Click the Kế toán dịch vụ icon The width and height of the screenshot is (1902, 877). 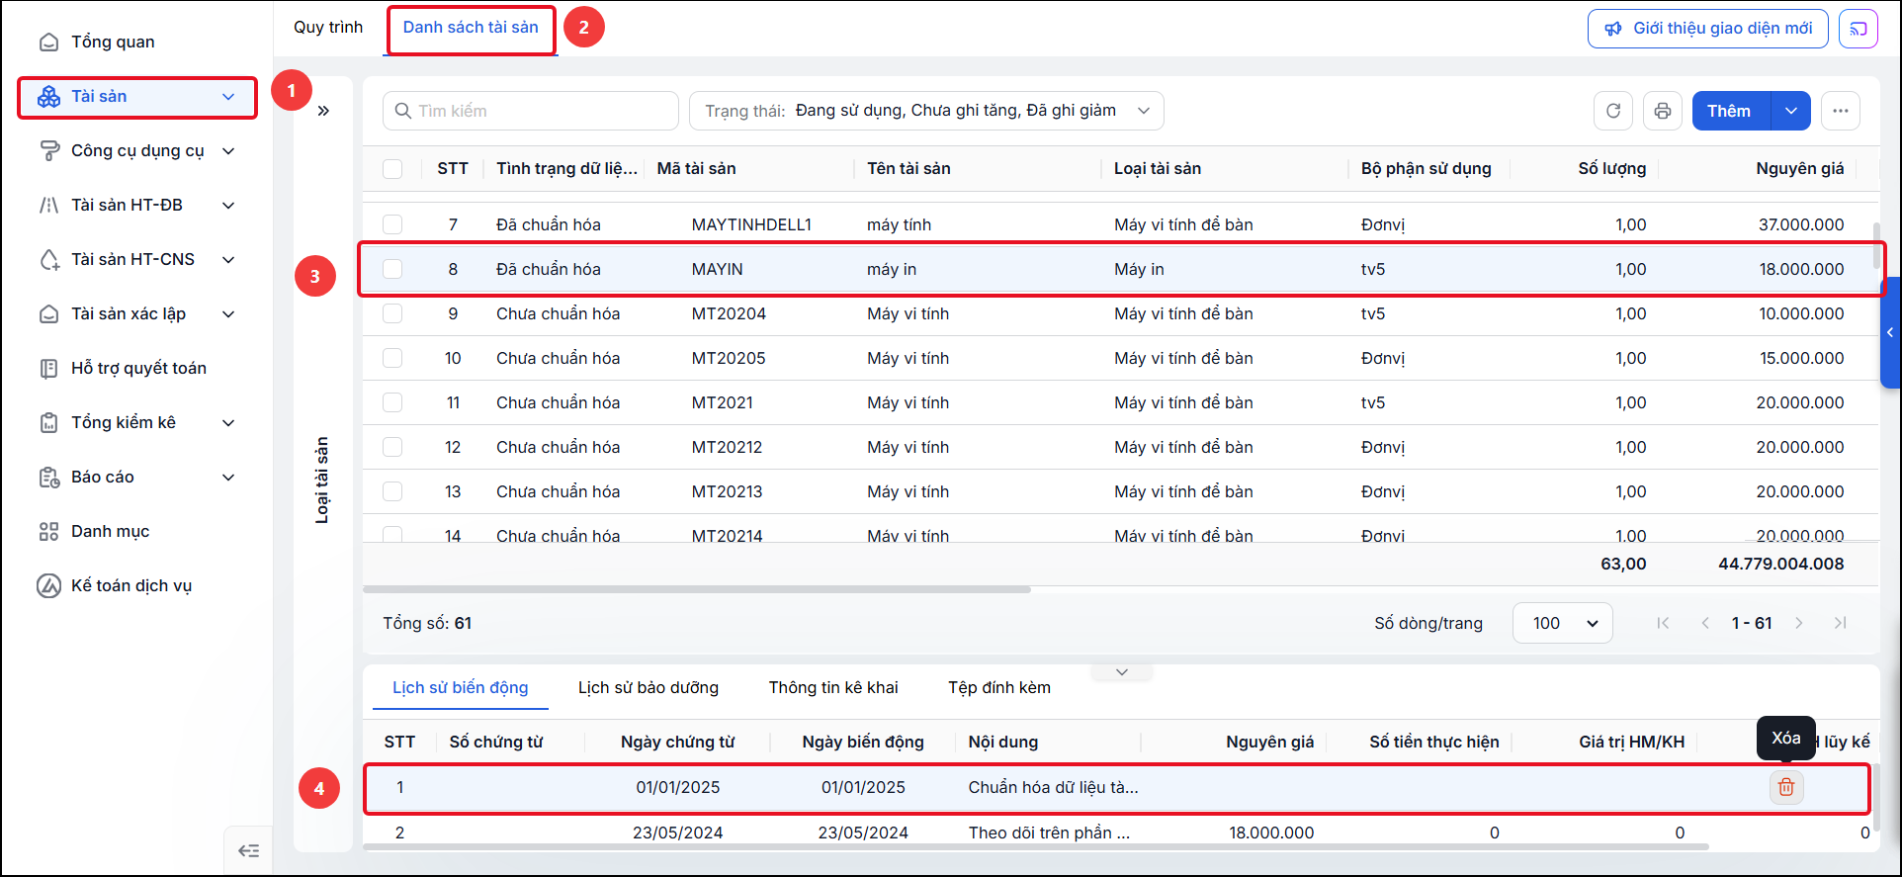click(x=48, y=586)
